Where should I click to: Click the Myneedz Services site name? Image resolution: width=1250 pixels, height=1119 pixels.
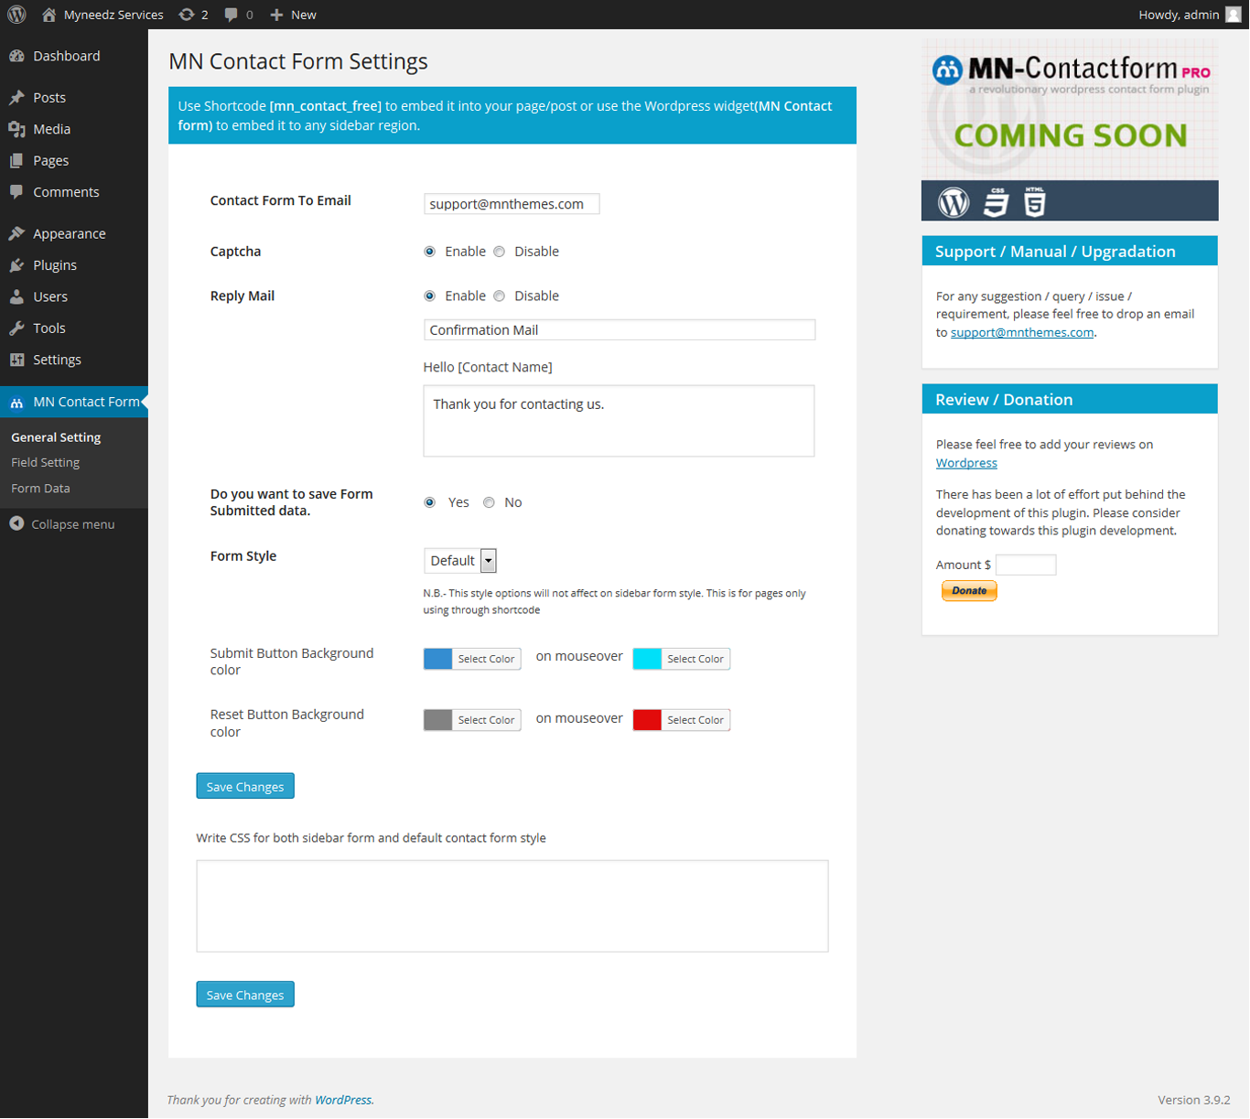(x=113, y=15)
